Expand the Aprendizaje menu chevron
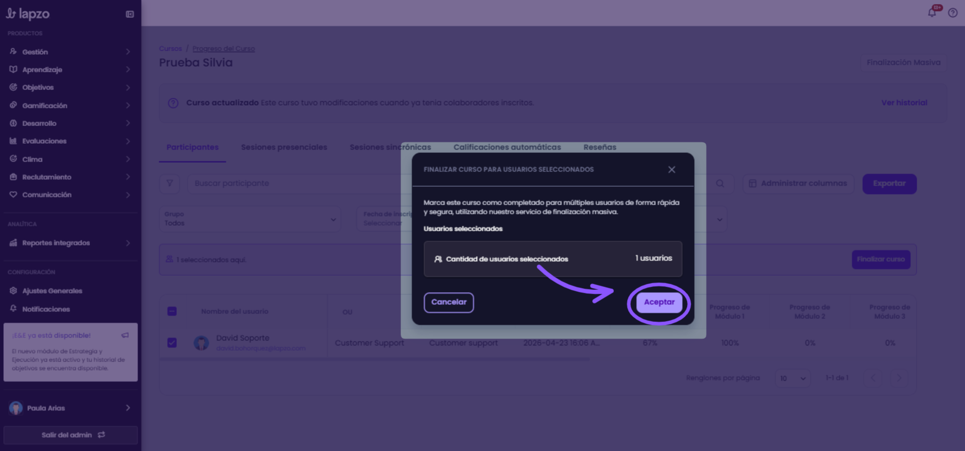Screen dimensions: 965x451 click(128, 69)
